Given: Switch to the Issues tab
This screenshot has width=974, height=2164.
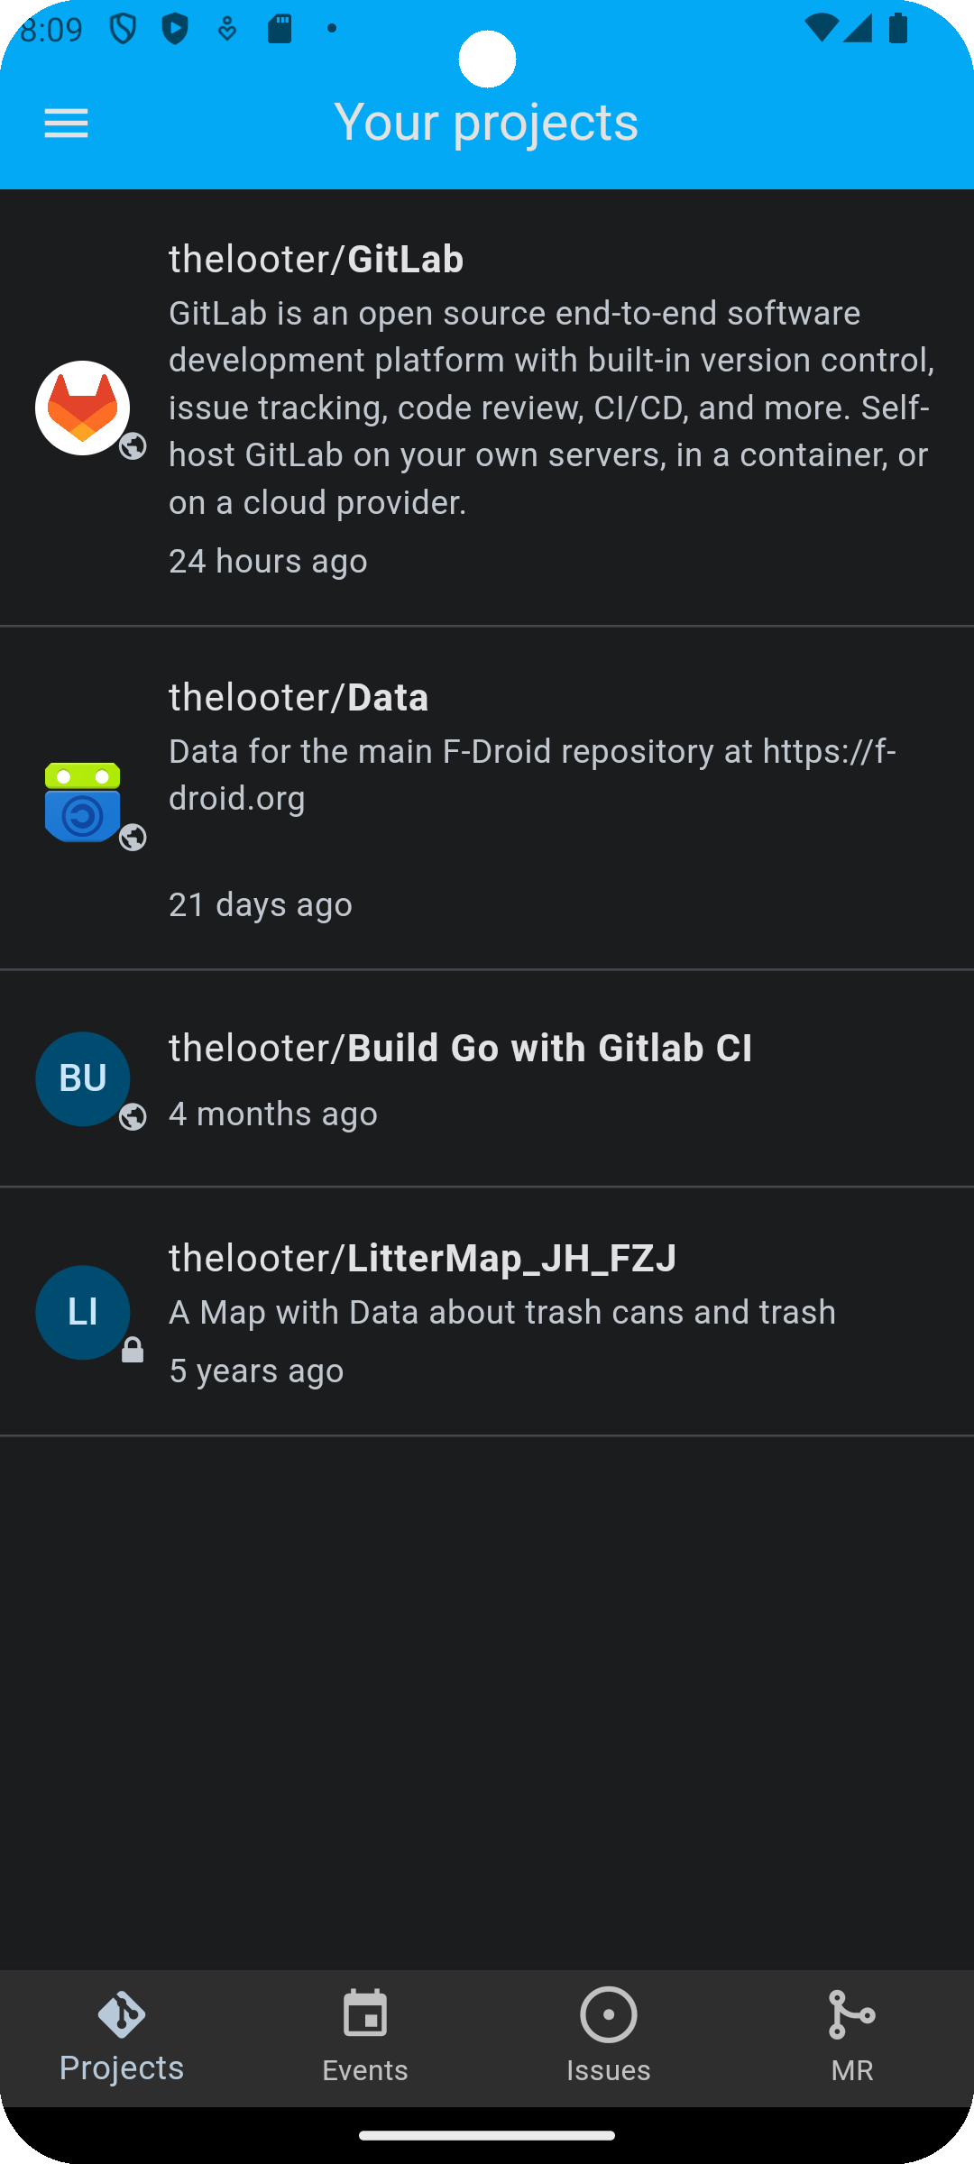Looking at the screenshot, I should coord(609,2038).
